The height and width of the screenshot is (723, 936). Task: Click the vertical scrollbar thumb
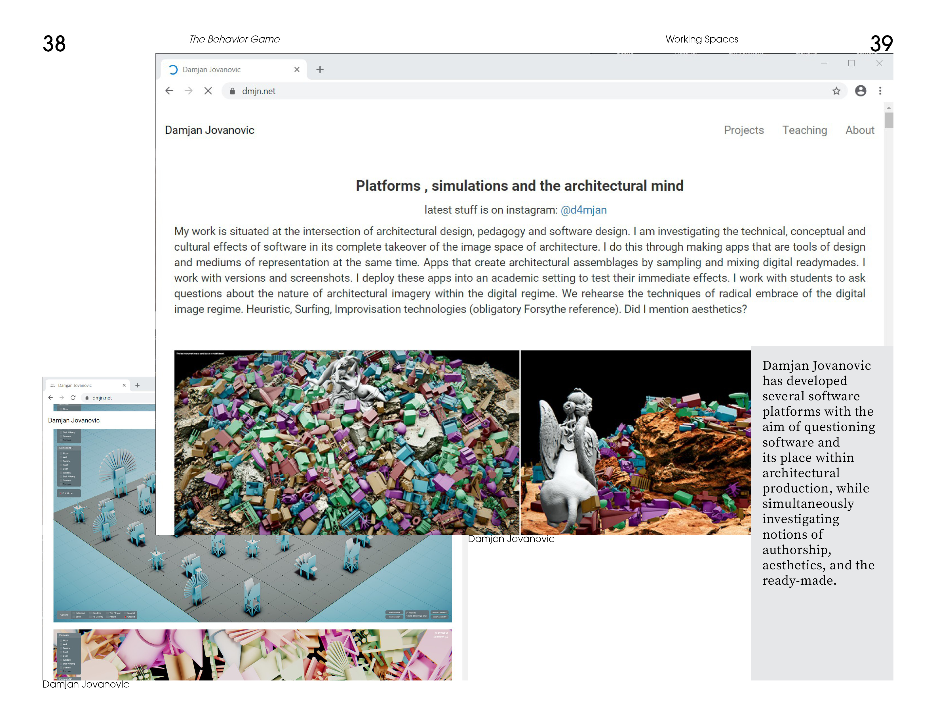coord(889,120)
